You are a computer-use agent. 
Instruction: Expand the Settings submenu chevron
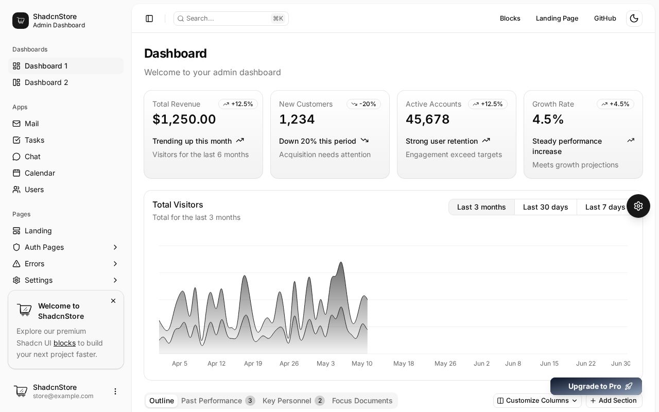pos(115,280)
